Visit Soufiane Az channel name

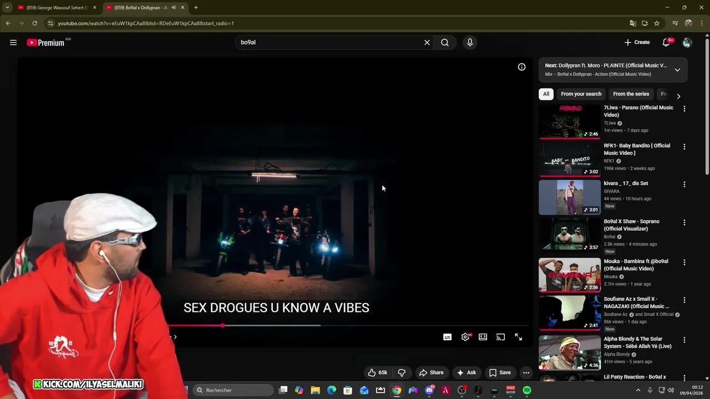pyautogui.click(x=616, y=314)
